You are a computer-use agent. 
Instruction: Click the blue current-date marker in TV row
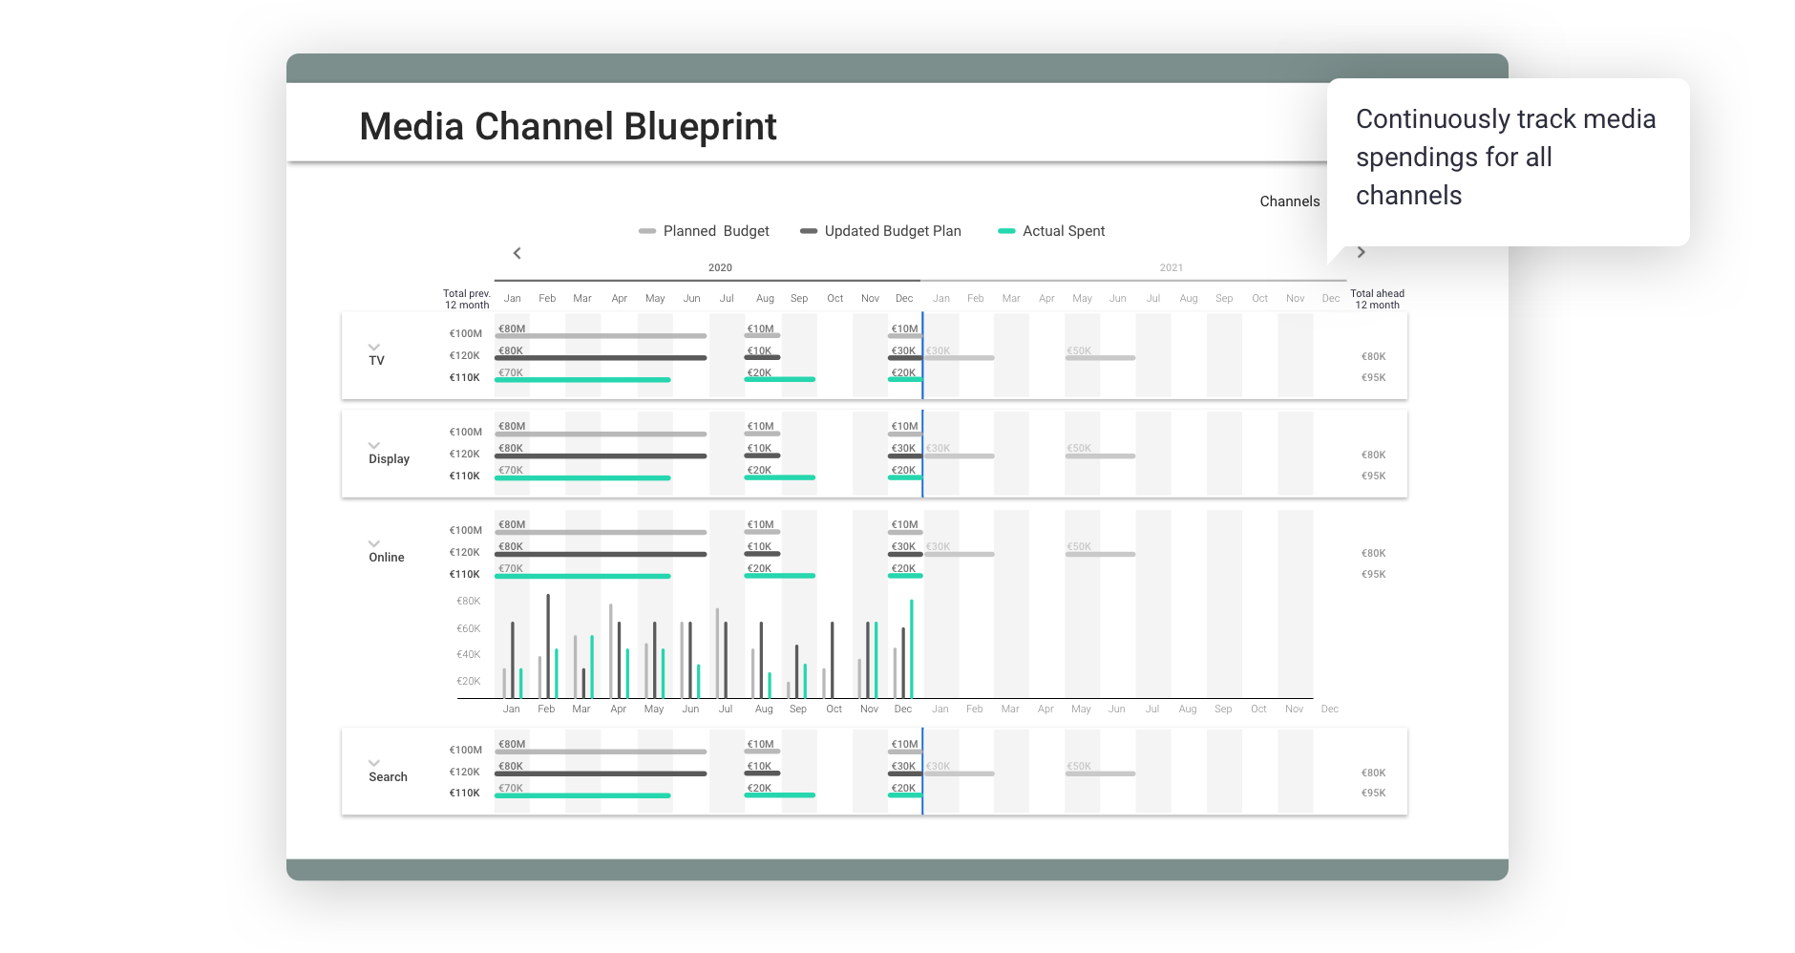922,355
